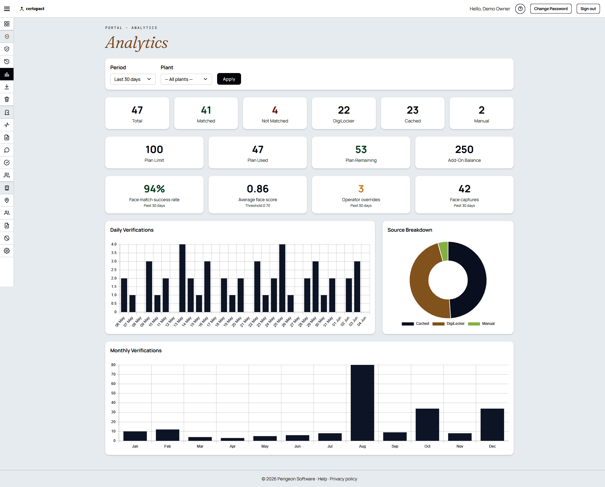The height and width of the screenshot is (487, 605).
Task: Open the settings gear icon in sidebar
Action: 7,251
